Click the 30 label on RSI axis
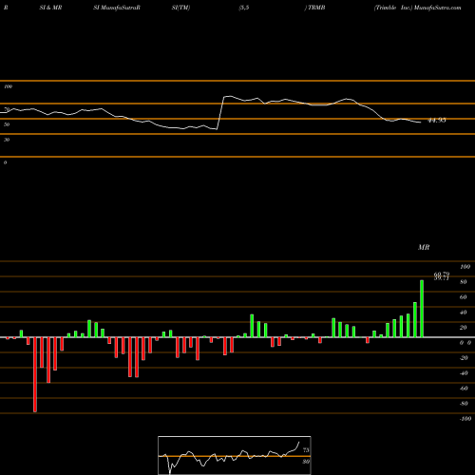This screenshot has width=475, height=475. (7, 140)
